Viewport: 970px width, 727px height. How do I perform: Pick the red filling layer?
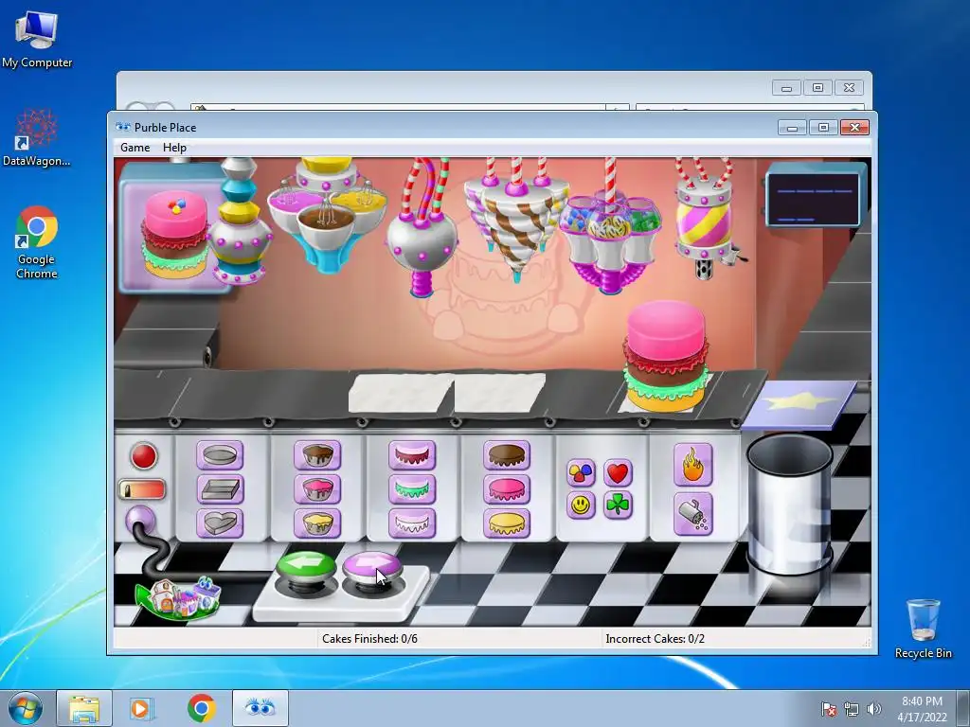click(x=412, y=455)
